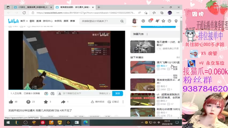Image resolution: width=228 pixels, height=128 pixels.
Task: Open danmaku list options dots
Action: coord(147,34)
